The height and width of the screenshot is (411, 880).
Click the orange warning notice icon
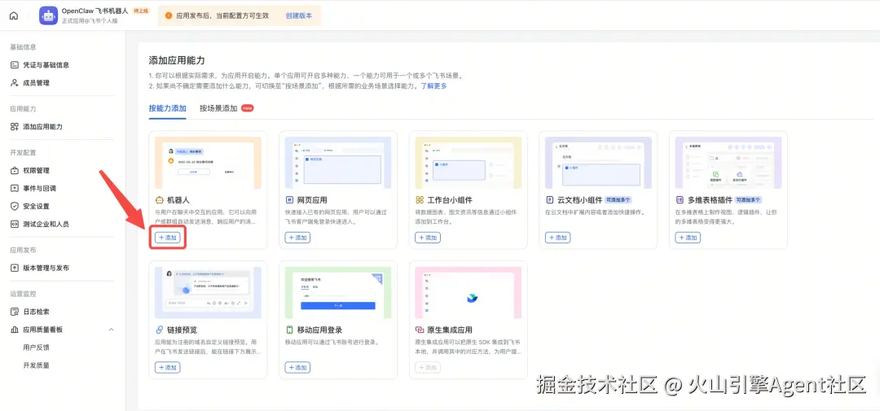pos(169,15)
